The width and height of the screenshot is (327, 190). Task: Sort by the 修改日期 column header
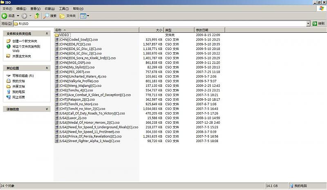click(209, 30)
